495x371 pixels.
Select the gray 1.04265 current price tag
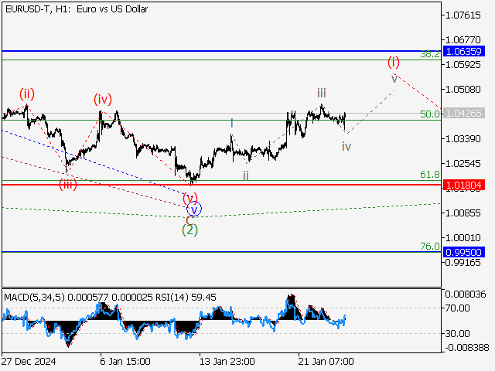pos(466,114)
